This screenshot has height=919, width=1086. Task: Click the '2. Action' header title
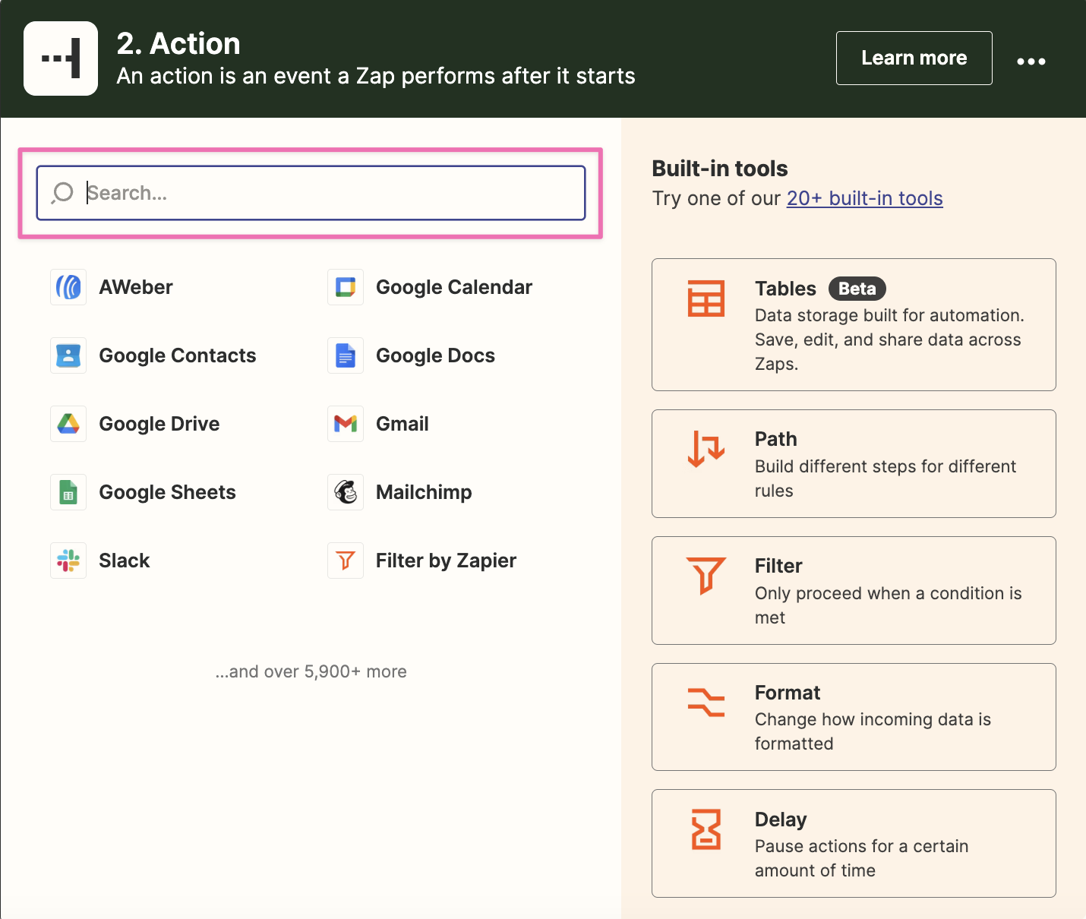point(178,44)
